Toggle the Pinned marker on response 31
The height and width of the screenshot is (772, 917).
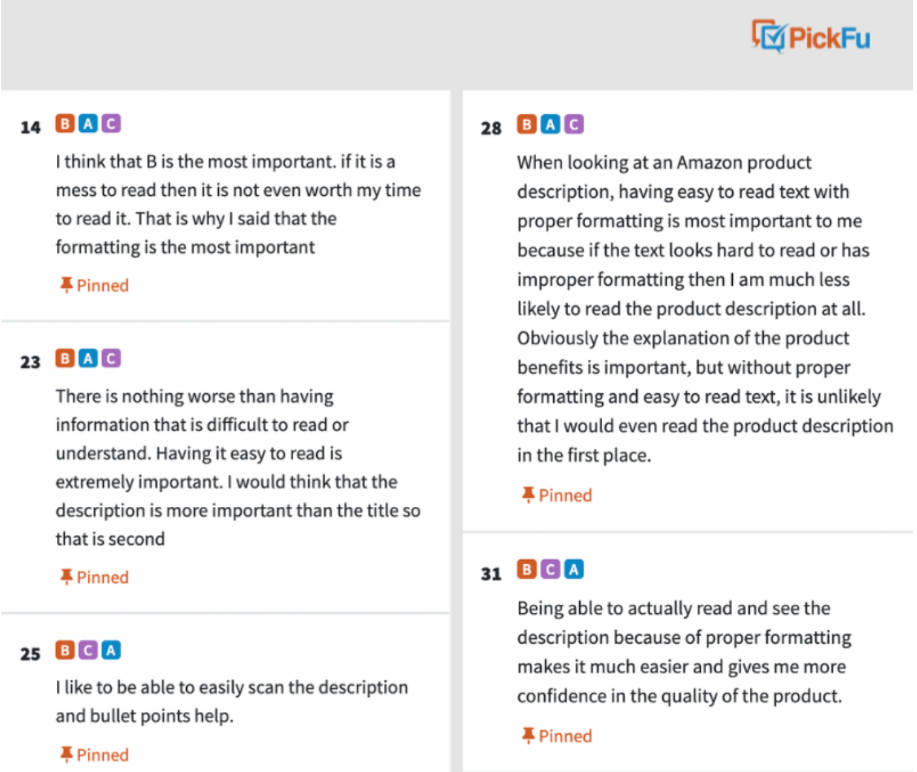click(556, 736)
